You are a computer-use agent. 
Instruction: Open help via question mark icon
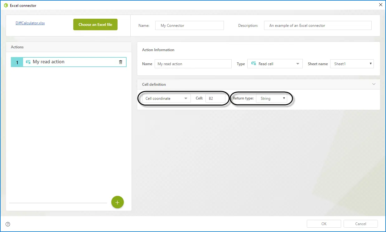8,224
